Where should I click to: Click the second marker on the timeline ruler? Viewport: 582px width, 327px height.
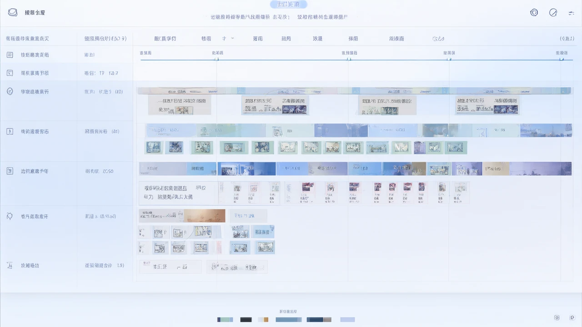(x=349, y=59)
